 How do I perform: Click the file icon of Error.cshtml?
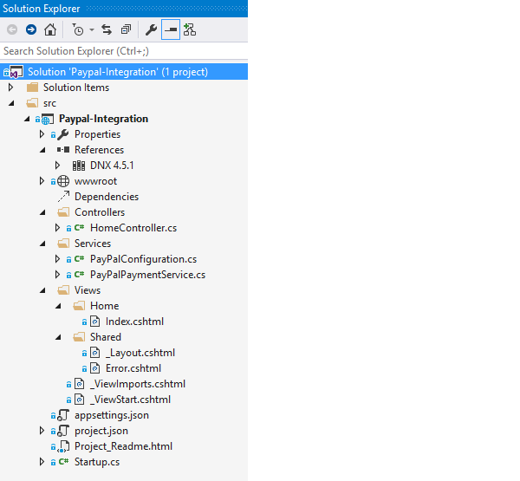coord(95,367)
